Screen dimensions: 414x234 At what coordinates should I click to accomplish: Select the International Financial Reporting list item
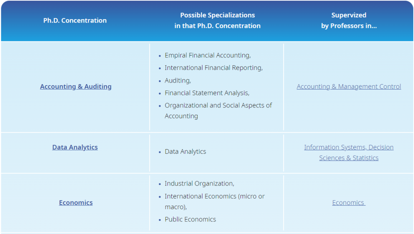[213, 68]
